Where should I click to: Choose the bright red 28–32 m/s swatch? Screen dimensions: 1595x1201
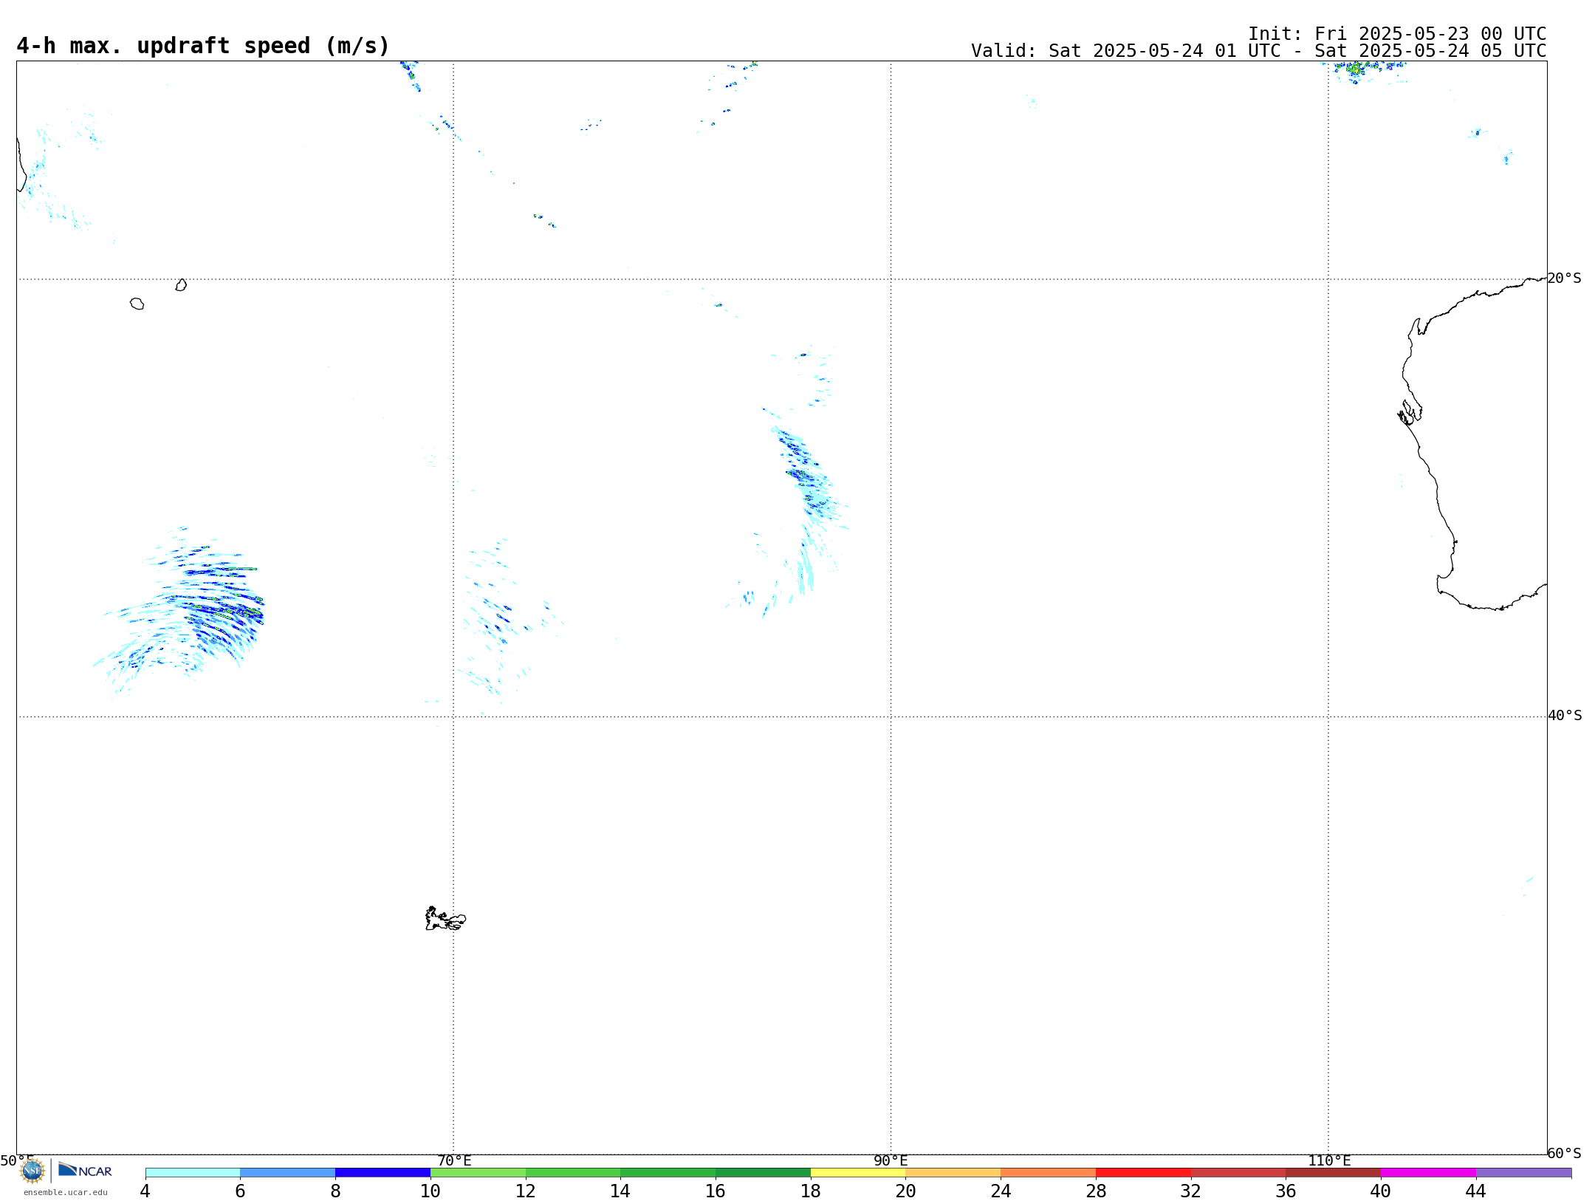pyautogui.click(x=1143, y=1172)
